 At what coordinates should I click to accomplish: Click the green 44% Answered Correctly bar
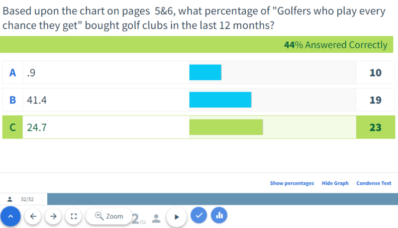pyautogui.click(x=197, y=44)
